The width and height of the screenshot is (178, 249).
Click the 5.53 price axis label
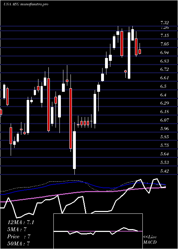pyautogui.click(x=164, y=163)
